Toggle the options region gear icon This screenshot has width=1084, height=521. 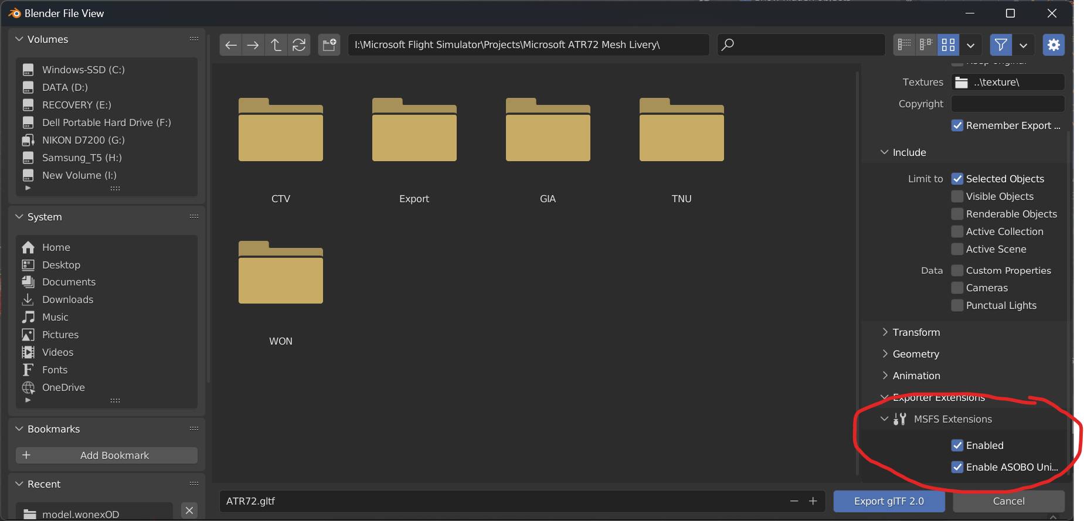(x=1054, y=45)
